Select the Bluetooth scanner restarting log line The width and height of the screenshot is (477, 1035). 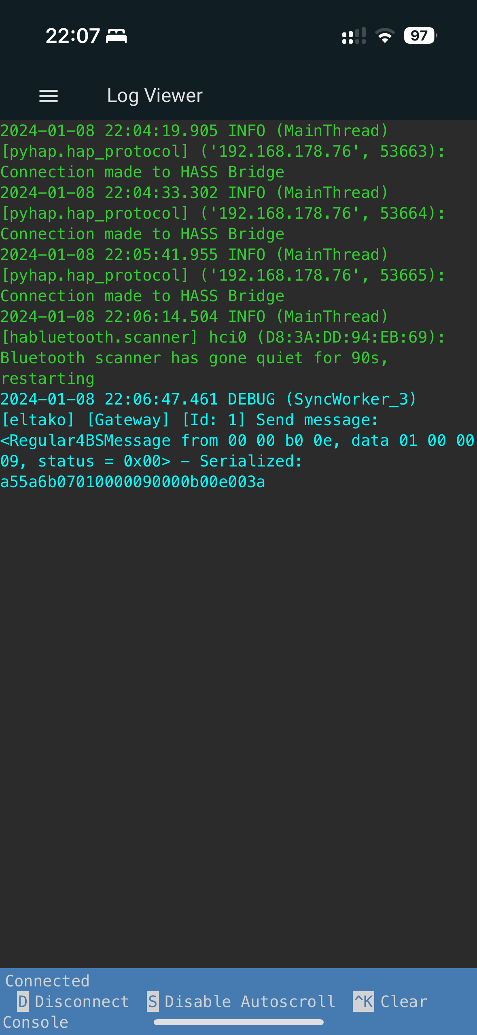tap(223, 347)
